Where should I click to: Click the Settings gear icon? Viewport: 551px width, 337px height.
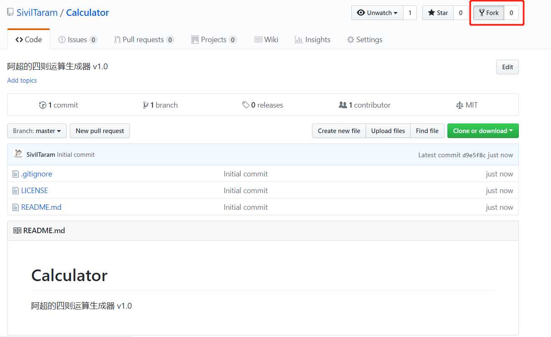pyautogui.click(x=350, y=40)
